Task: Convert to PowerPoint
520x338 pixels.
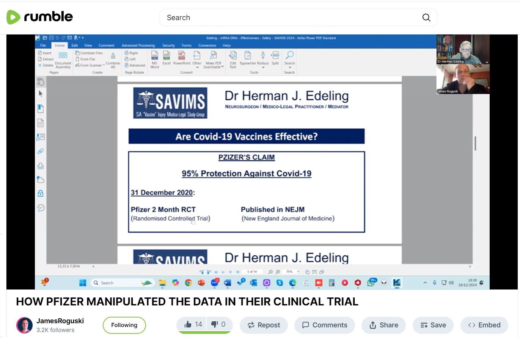Action: click(182, 58)
